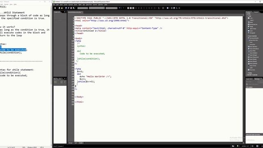Expand the Media section in the Toolbox
263x148 pixels.
[247, 73]
